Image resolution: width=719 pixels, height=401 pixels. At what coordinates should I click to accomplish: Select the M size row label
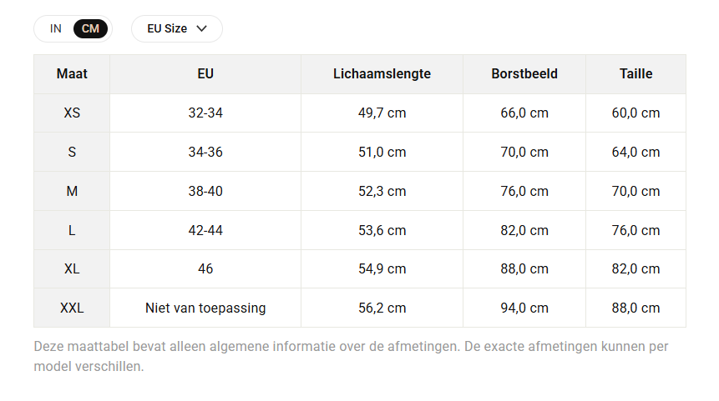[72, 191]
